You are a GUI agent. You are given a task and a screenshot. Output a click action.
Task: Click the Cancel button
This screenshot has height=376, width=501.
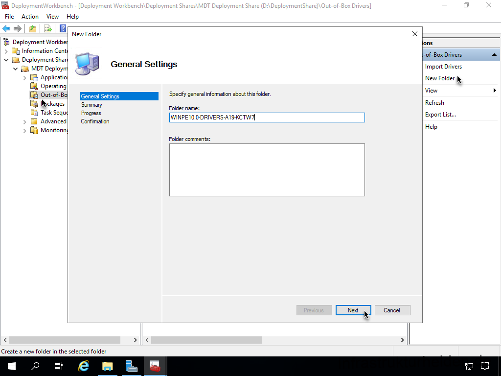(x=392, y=310)
